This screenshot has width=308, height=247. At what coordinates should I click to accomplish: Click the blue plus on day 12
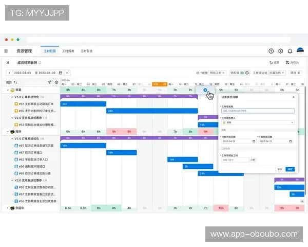(205, 90)
